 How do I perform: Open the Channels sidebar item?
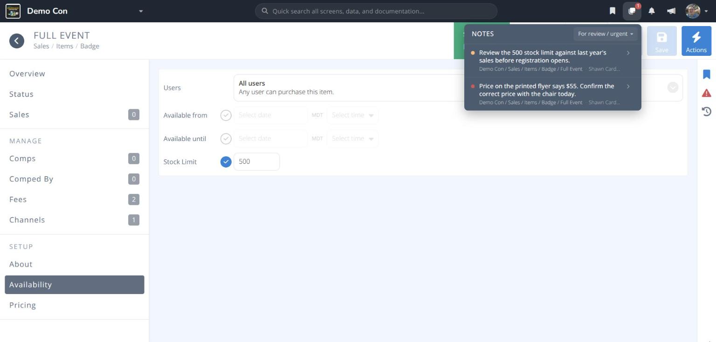(x=75, y=220)
